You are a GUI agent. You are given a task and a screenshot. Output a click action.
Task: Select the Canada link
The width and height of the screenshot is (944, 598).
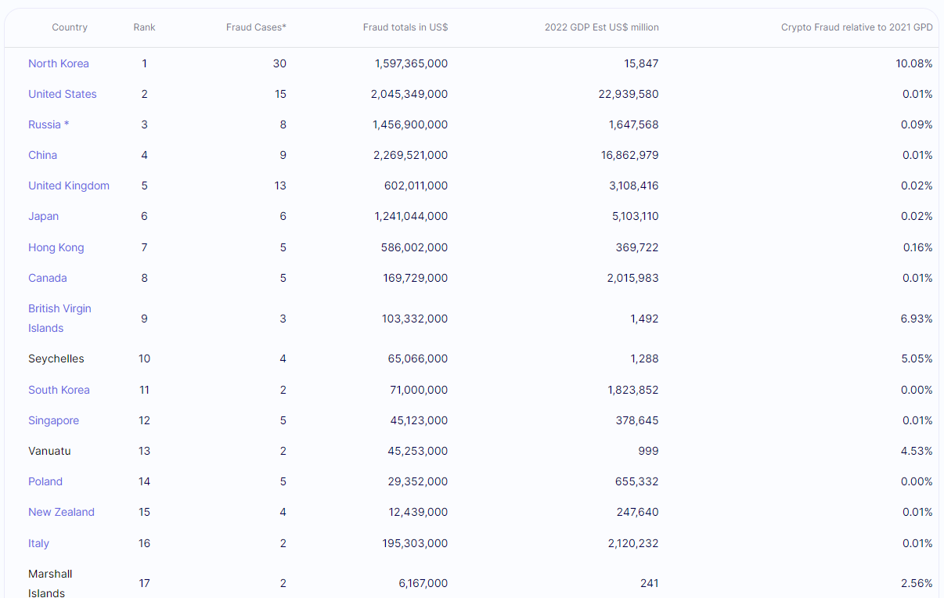pos(48,278)
